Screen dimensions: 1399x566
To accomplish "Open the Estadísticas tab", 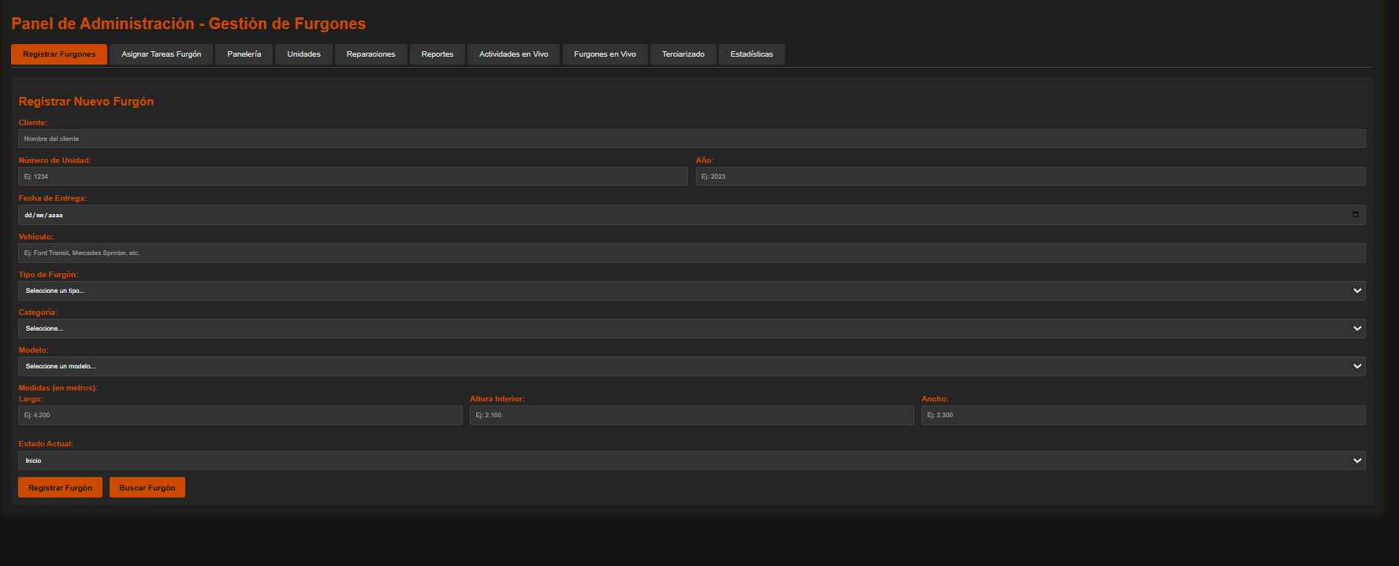I will tap(751, 54).
